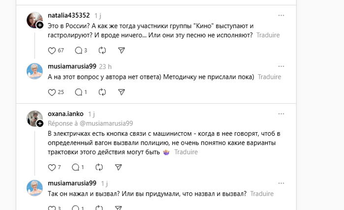Like musiamarusia99's 23 h comment
The image size is (344, 210).
(x=52, y=92)
